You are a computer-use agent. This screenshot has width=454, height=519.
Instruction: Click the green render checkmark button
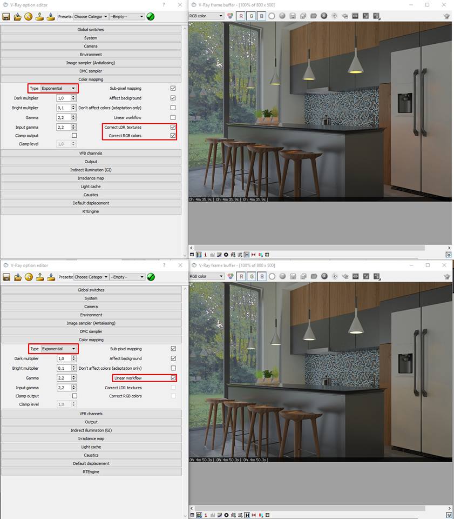click(151, 16)
